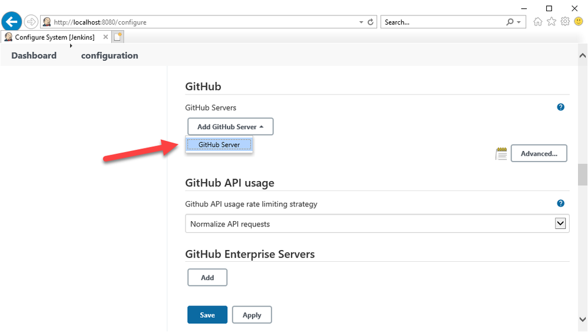Maximize the browser window
This screenshot has width=588, height=332.
549,8
